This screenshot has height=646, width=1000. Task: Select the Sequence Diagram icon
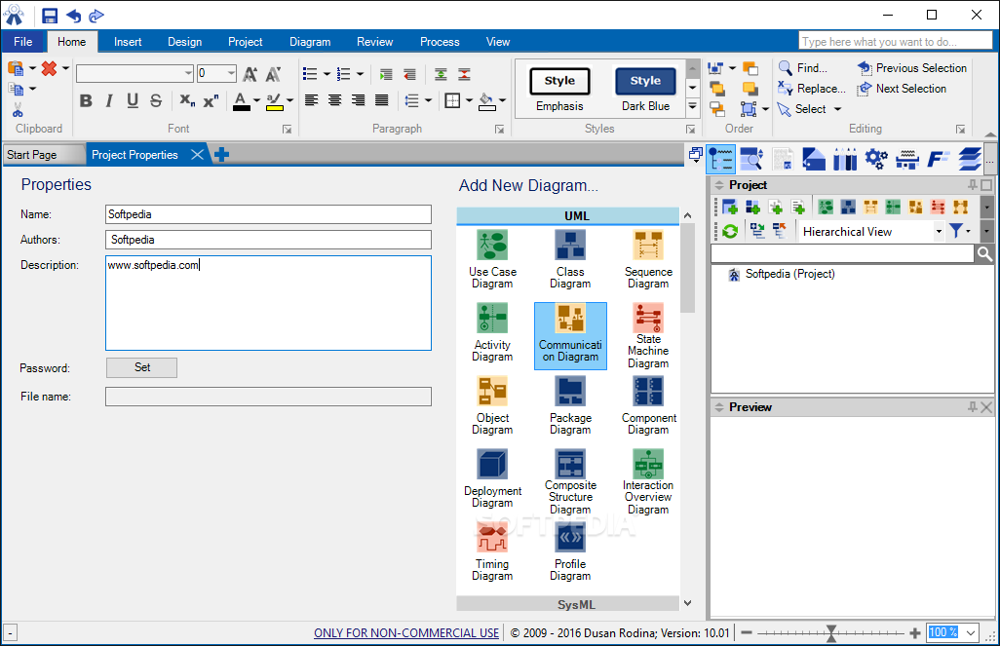point(648,245)
